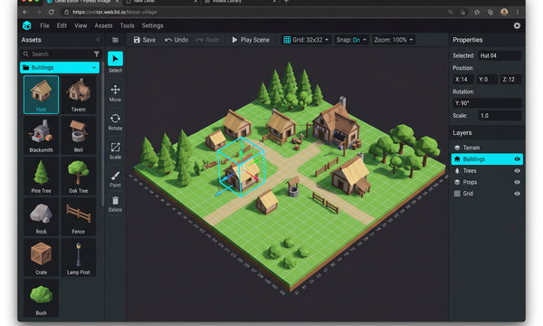Undo the last action
This screenshot has width=543, height=326.
tap(176, 40)
